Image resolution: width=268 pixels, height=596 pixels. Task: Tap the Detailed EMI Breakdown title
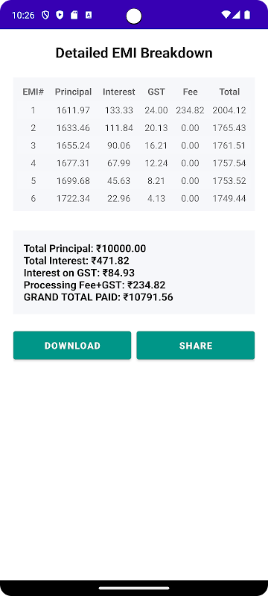click(x=134, y=53)
